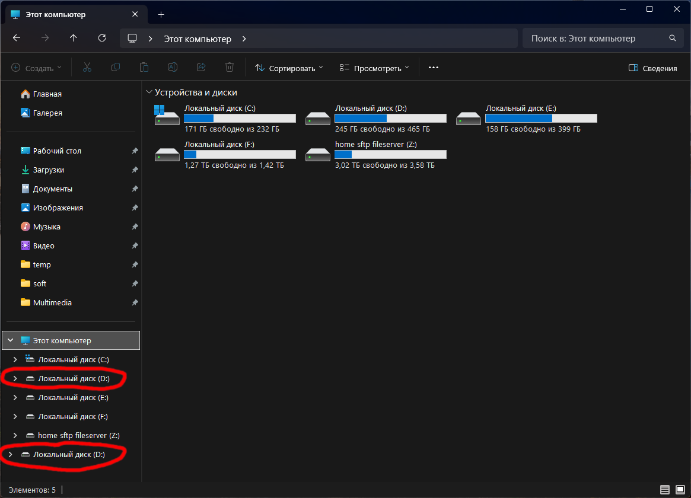Click the Cut scissors icon

click(x=87, y=68)
